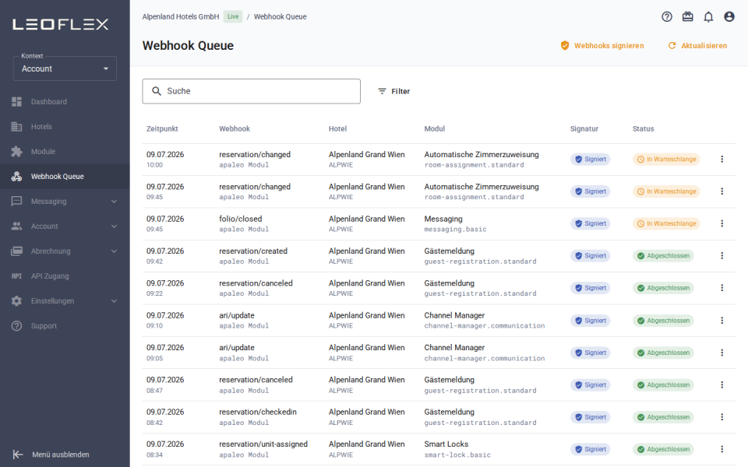Open the gift/news icon in header
The image size is (748, 467).
coord(687,16)
